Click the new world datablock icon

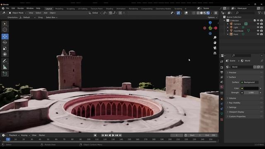[x=258, y=67]
